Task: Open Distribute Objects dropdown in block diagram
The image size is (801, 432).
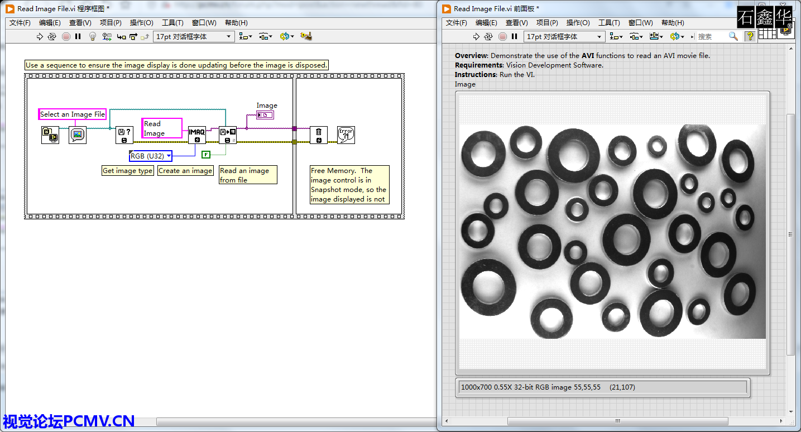Action: click(266, 36)
